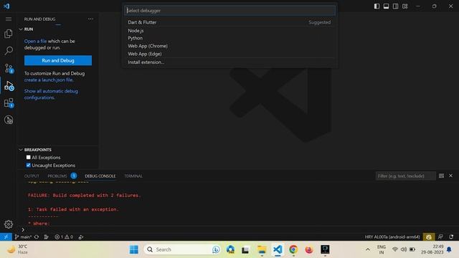The height and width of the screenshot is (258, 459).
Task: Open the Explorer view in the activity bar
Action: coord(9,34)
